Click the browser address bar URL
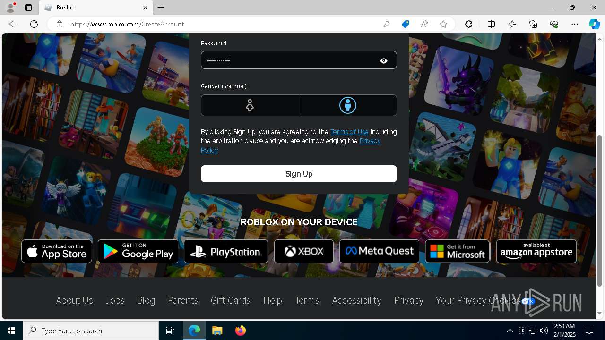This screenshot has height=340, width=605. coord(127,24)
